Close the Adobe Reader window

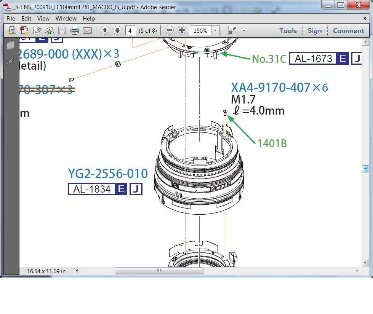[x=359, y=5]
